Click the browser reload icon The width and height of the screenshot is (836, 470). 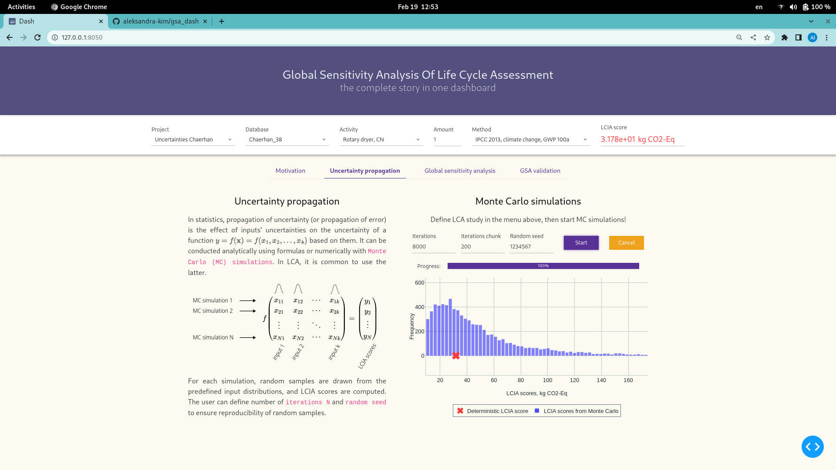[x=37, y=37]
